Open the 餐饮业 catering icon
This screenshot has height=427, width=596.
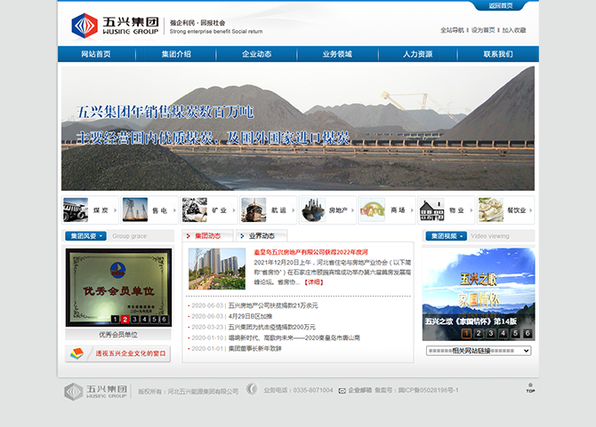pos(491,210)
